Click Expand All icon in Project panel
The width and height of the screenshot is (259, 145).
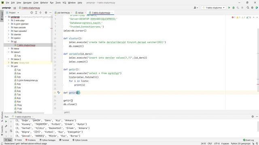(36, 12)
